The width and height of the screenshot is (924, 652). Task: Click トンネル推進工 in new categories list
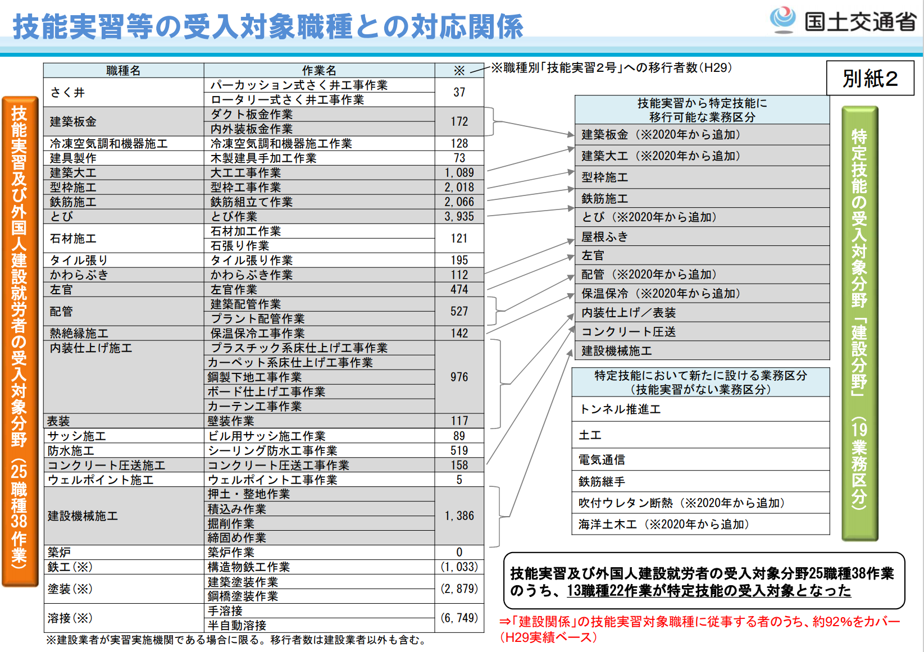(701, 409)
